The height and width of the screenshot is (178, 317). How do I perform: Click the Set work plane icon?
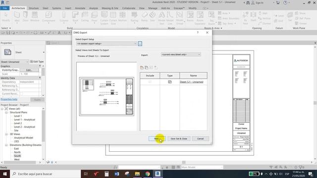290,17
